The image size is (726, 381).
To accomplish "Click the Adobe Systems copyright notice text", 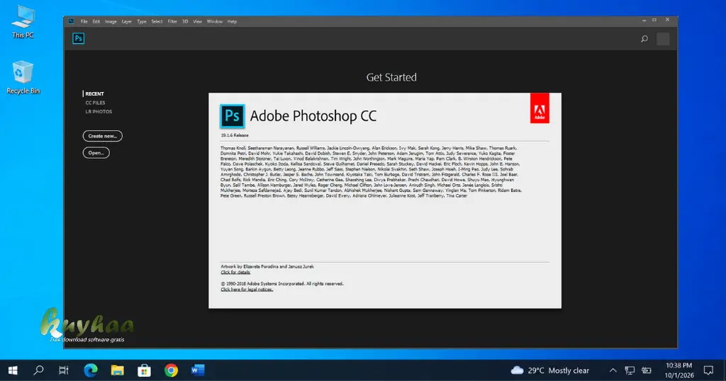I will [282, 284].
